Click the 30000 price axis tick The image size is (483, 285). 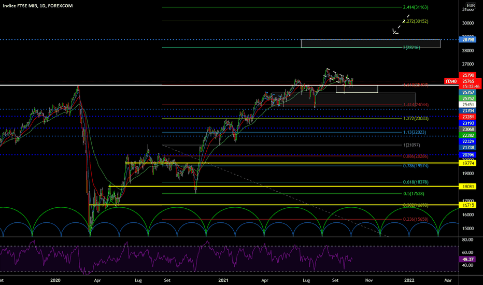click(467, 23)
